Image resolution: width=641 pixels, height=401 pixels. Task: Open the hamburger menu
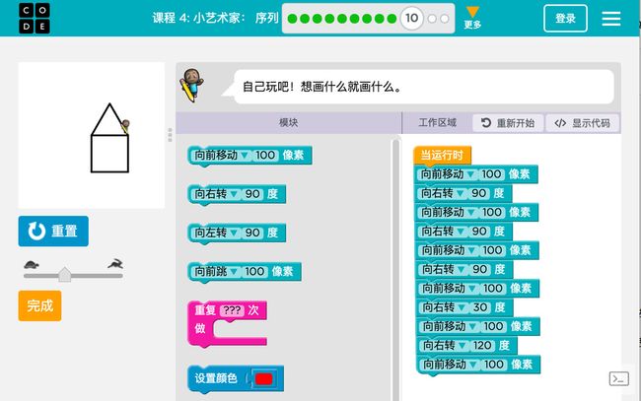click(611, 19)
